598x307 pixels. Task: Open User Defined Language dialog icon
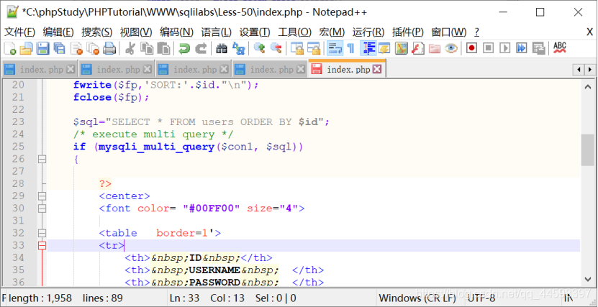[x=384, y=48]
